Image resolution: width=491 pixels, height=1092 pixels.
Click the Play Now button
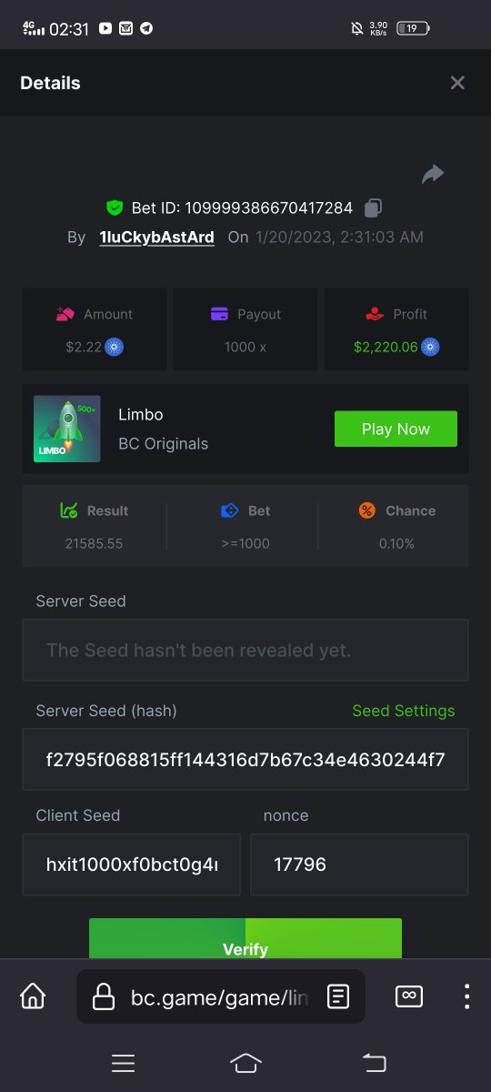(x=396, y=429)
